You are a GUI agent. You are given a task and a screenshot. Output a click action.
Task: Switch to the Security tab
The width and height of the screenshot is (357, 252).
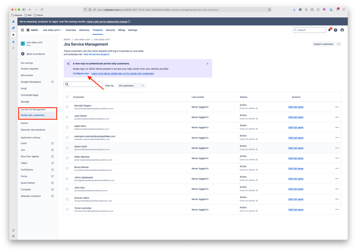pos(110,30)
